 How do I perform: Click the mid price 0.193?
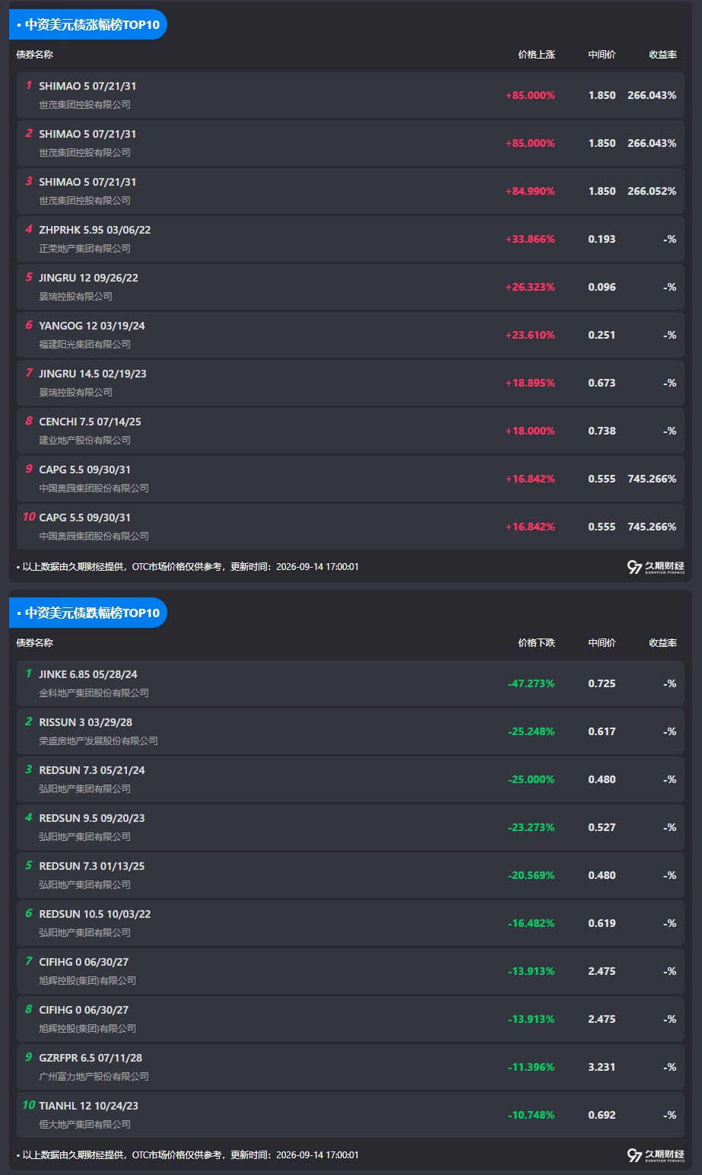pyautogui.click(x=602, y=239)
